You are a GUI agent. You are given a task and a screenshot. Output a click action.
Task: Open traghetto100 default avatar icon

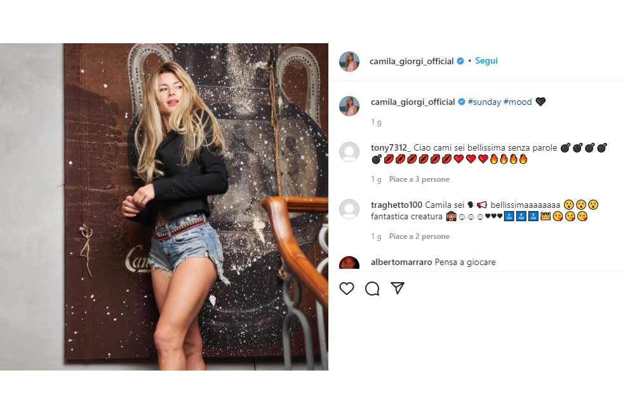[x=349, y=209]
